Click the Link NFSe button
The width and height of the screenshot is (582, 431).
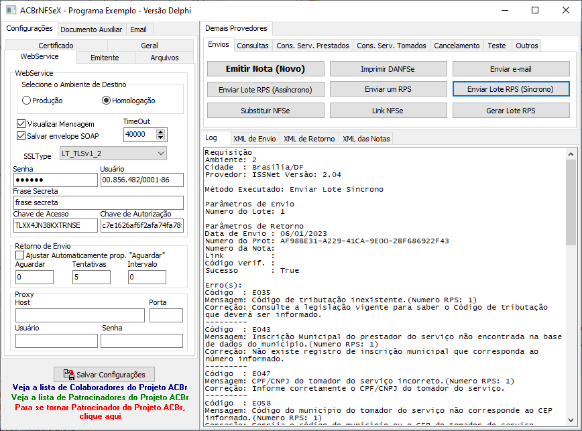[x=388, y=111]
